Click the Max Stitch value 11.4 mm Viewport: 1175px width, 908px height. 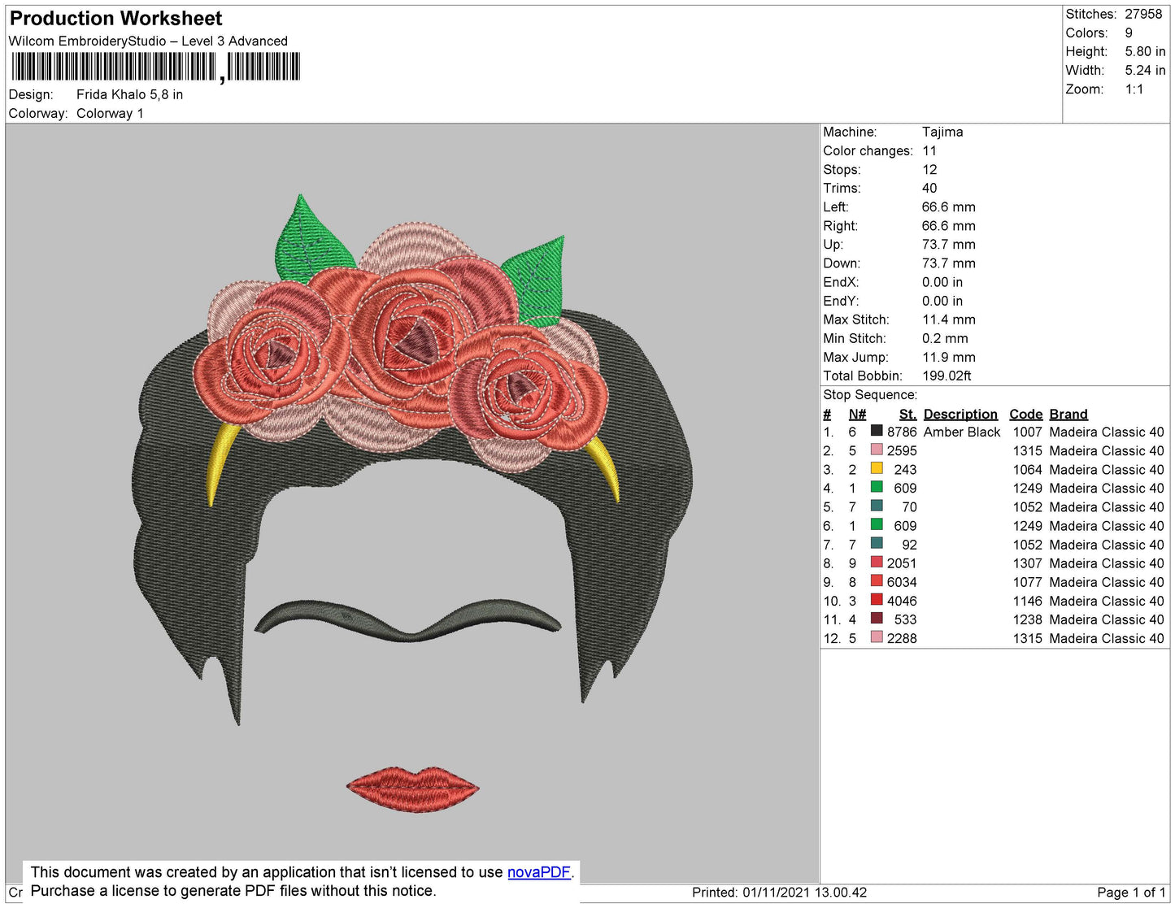point(949,320)
